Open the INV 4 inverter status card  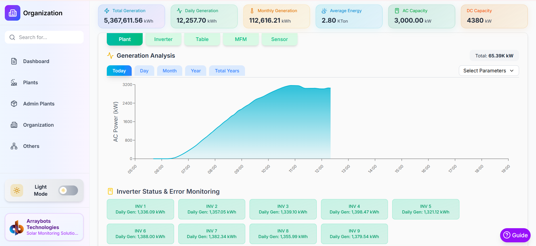354,209
